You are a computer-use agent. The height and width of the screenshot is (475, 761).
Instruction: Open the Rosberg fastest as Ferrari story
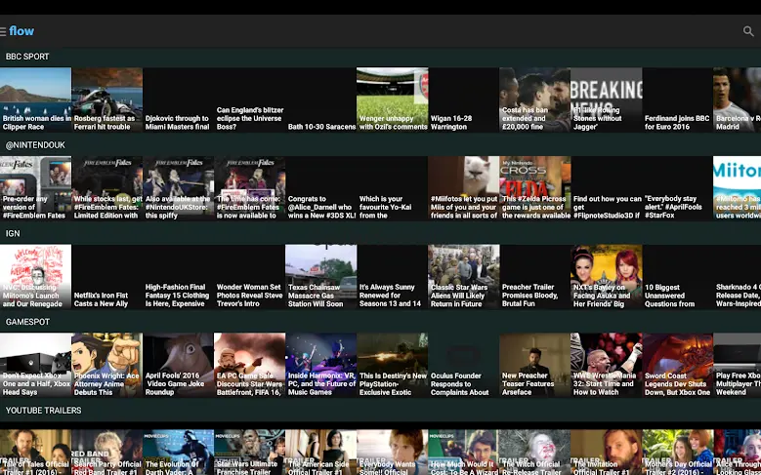tap(106, 99)
